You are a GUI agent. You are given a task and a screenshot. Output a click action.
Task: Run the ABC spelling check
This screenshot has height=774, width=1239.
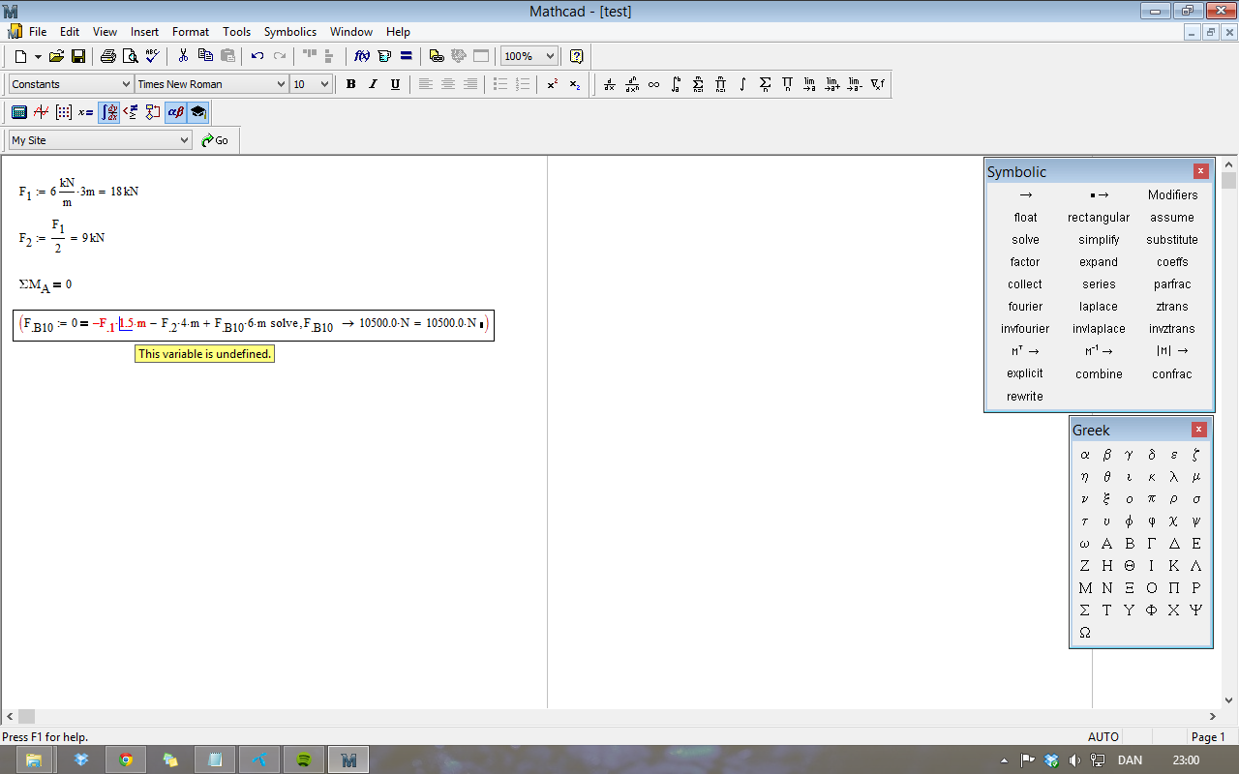(153, 56)
